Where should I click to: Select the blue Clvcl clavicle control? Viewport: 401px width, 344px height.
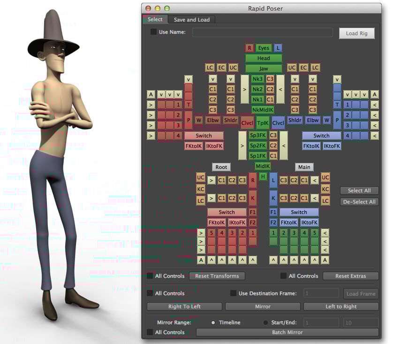pos(278,123)
